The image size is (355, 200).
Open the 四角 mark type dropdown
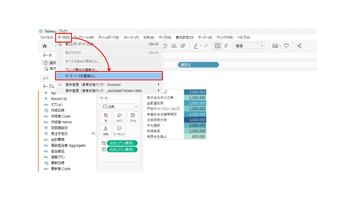pyautogui.click(x=119, y=106)
